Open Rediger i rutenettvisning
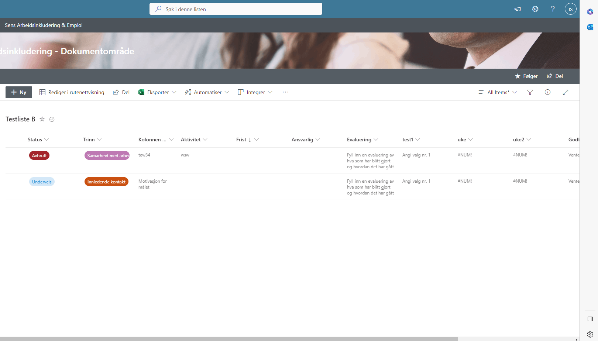The image size is (598, 341). pos(72,92)
